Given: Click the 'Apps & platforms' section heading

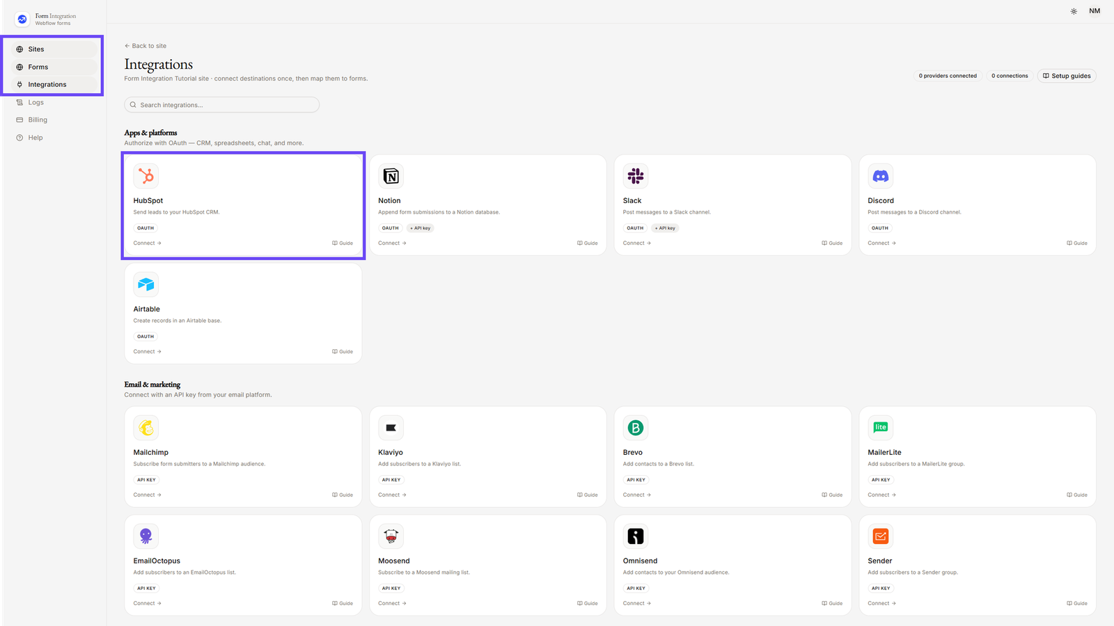Looking at the screenshot, I should pyautogui.click(x=150, y=133).
